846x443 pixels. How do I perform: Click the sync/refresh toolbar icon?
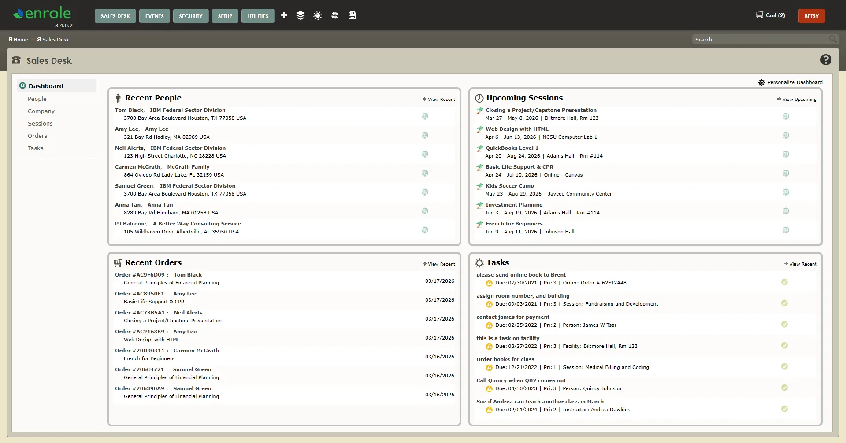pyautogui.click(x=334, y=15)
